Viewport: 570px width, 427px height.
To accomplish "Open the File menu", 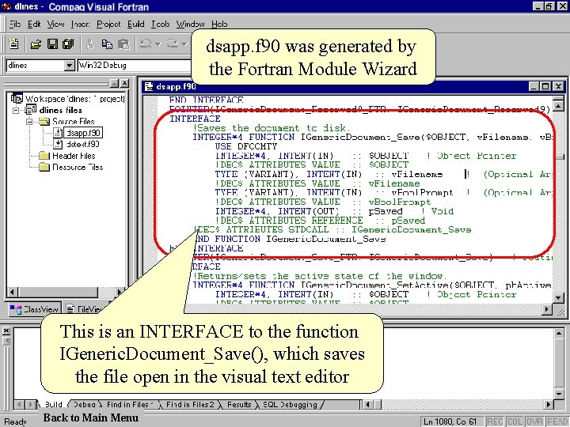I will click(15, 24).
